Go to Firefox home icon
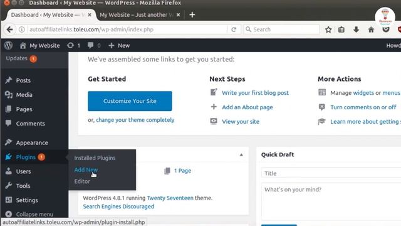This screenshot has height=226, width=401. pos(371,30)
